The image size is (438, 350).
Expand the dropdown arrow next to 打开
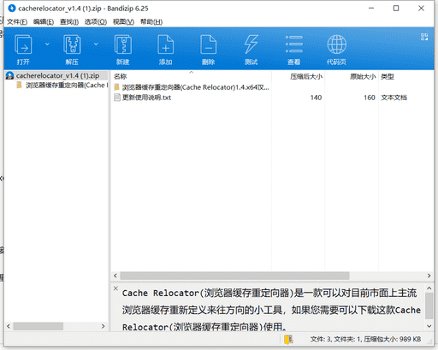point(47,44)
